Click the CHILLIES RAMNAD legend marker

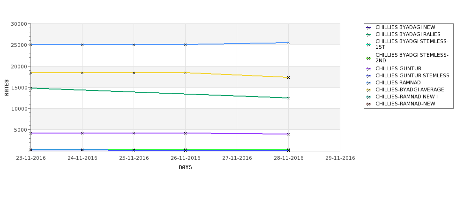click(369, 83)
